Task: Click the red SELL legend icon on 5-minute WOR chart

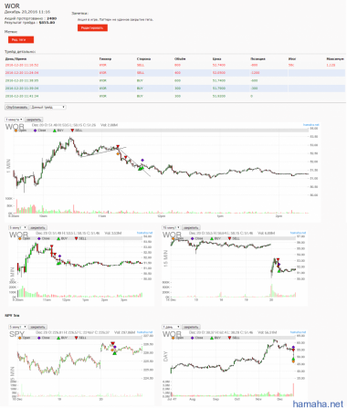Action: coord(76,238)
